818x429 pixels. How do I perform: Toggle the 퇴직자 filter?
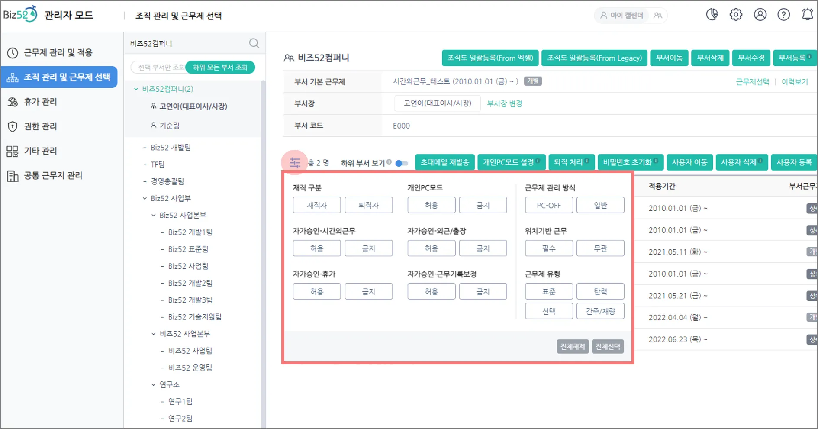tap(369, 205)
